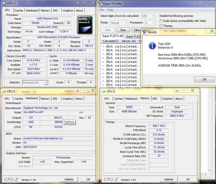Switch to Memory tab in top CPU-Z window
This screenshot has height=184, width=216.
point(45,11)
